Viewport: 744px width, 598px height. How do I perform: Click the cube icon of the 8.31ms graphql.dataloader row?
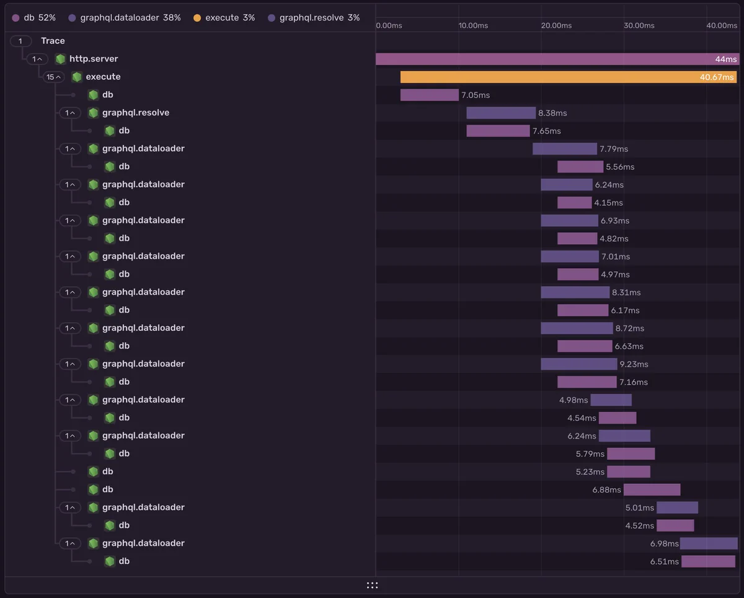click(x=94, y=293)
